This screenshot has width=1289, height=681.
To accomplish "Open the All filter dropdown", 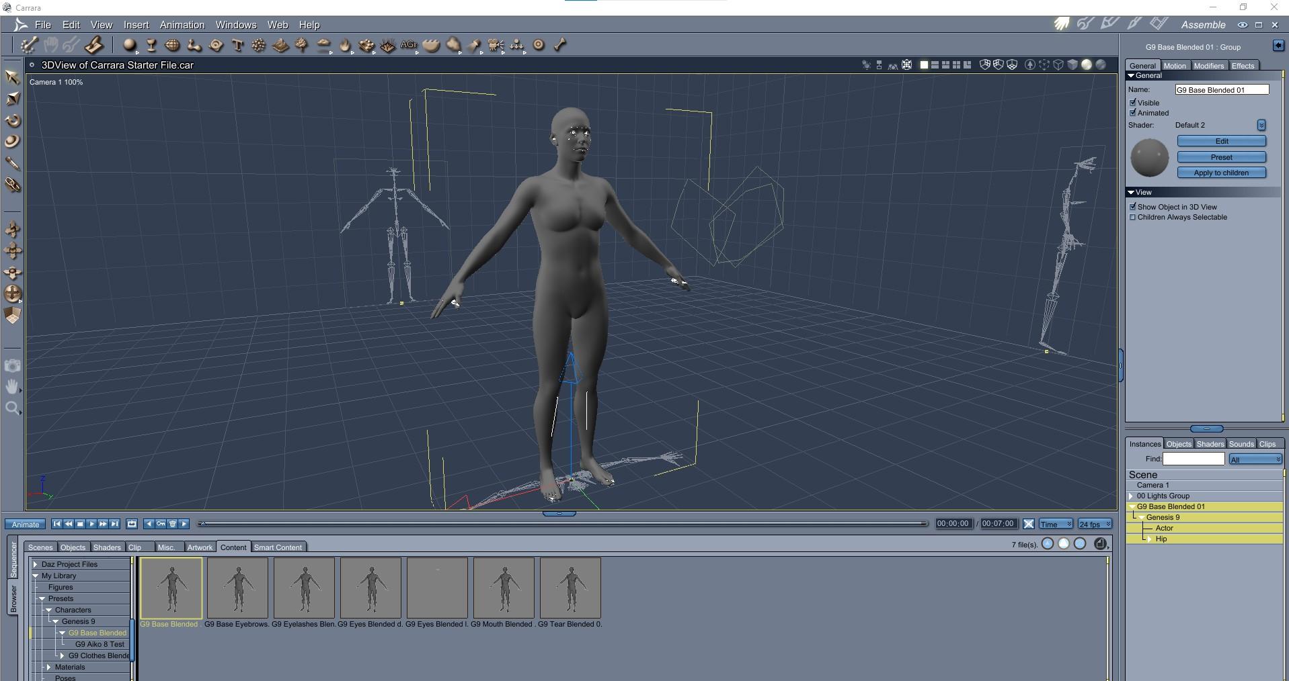I will (1255, 459).
